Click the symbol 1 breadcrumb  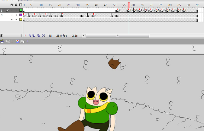pyautogui.click(x=22, y=41)
